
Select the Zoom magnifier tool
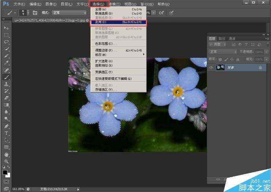(x=6, y=161)
